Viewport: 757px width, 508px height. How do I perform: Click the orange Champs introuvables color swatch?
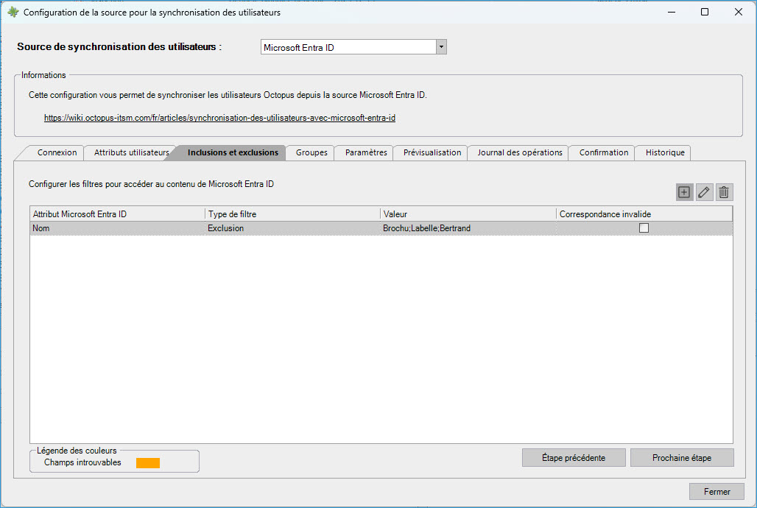point(147,463)
